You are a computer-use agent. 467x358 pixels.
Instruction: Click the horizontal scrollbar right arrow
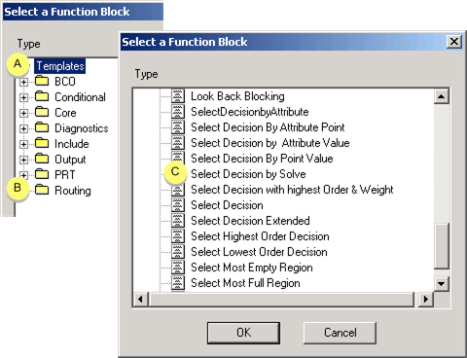click(425, 299)
